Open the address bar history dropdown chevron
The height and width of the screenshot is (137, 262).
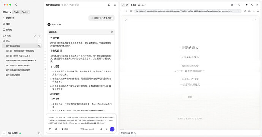point(240,11)
